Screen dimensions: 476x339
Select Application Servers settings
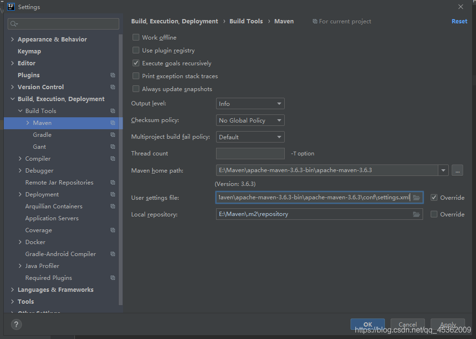pyautogui.click(x=52, y=218)
